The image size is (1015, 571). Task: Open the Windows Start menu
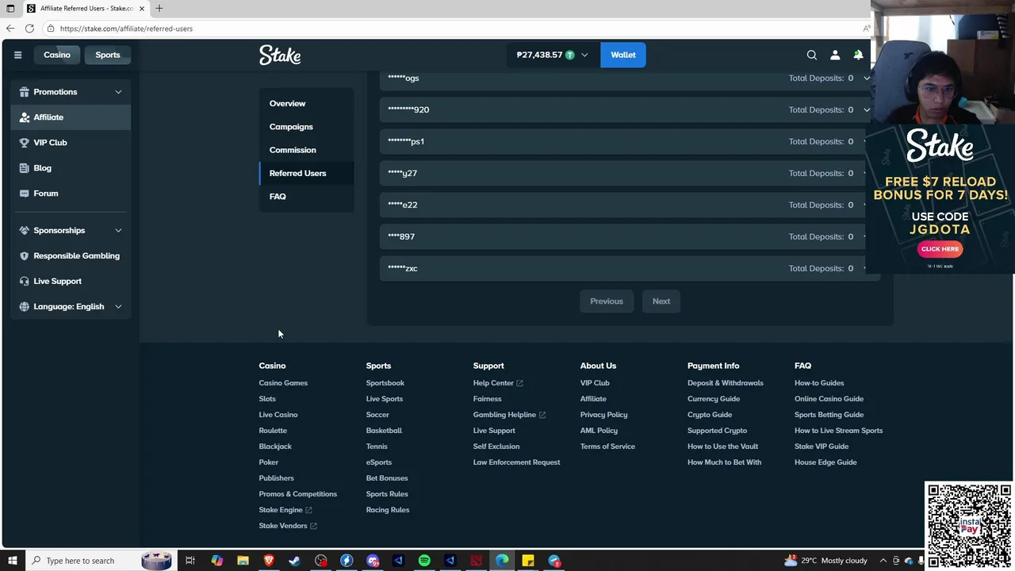(12, 561)
